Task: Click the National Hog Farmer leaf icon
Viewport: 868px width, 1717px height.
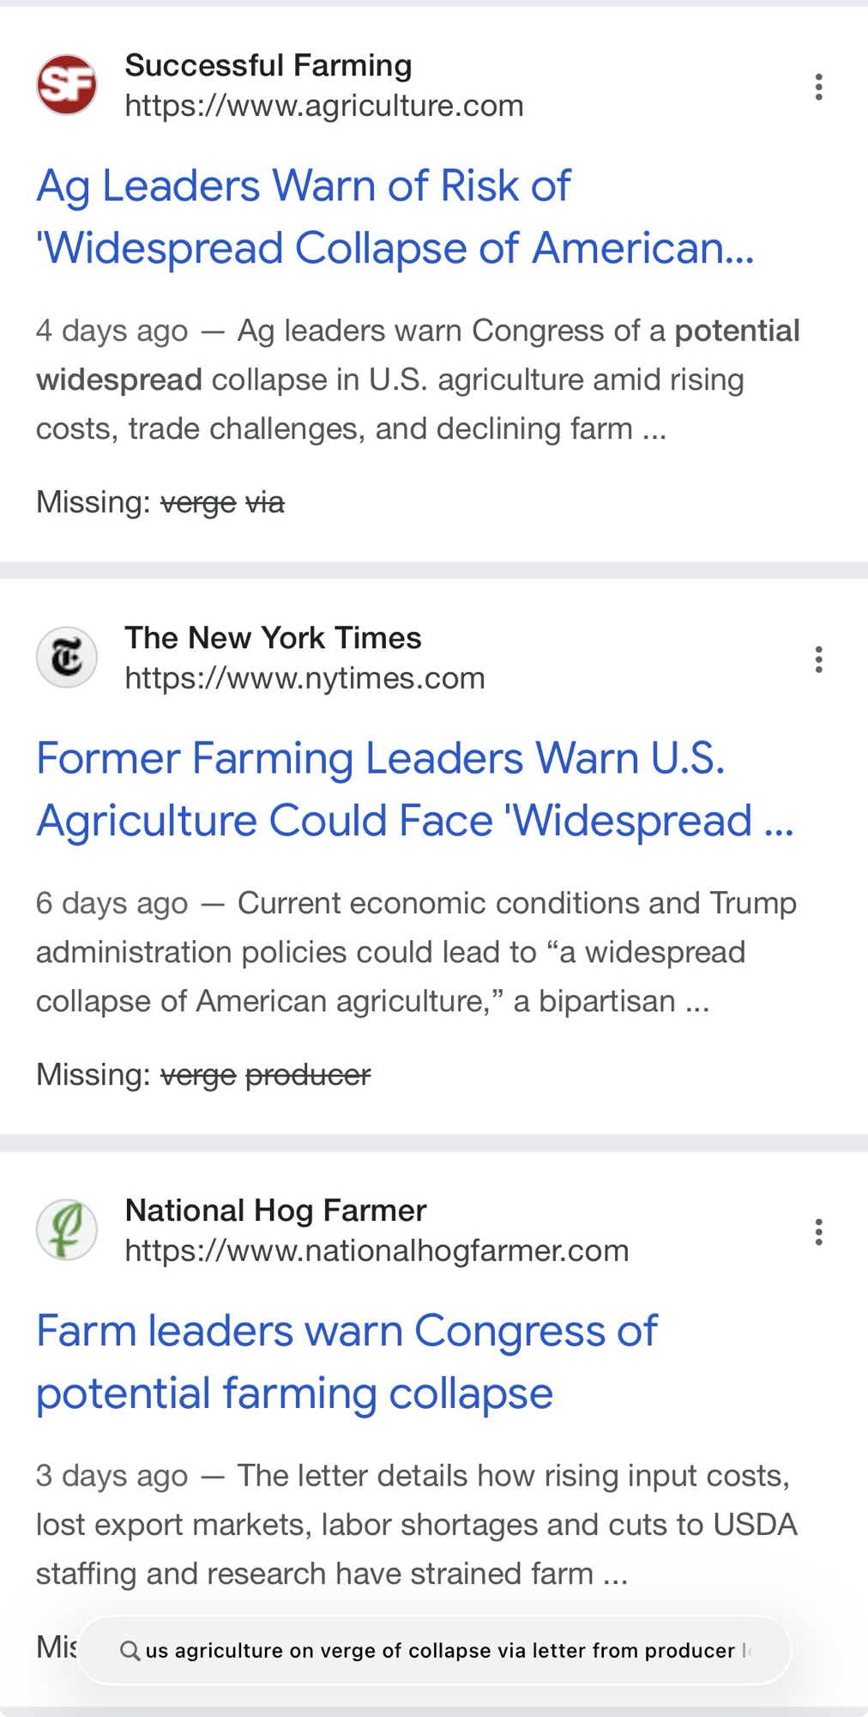Action: [x=67, y=1230]
